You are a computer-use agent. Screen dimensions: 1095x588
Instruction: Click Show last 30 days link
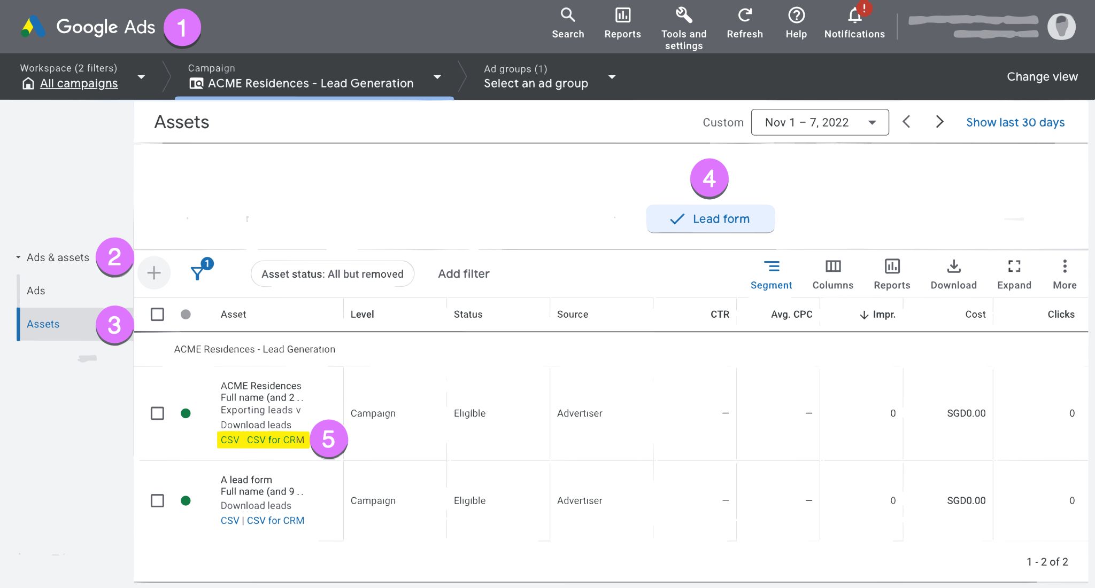click(x=1015, y=122)
